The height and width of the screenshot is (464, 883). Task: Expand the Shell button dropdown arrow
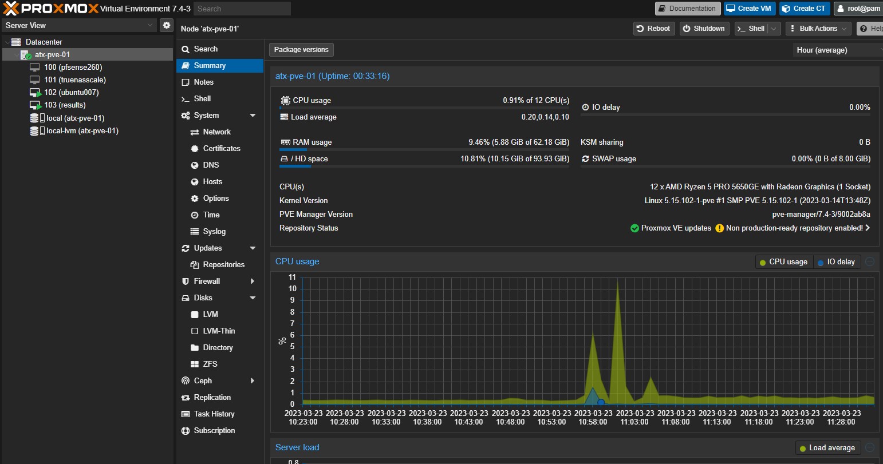pyautogui.click(x=774, y=29)
